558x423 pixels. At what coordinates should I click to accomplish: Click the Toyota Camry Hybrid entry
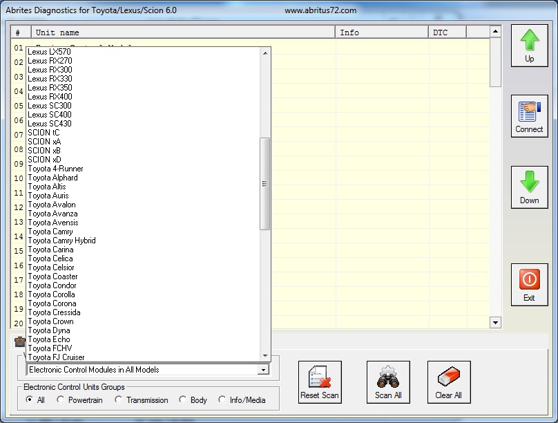[x=144, y=241]
